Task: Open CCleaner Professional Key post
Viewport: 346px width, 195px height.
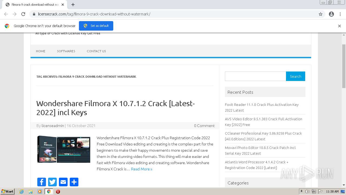Action: point(263,136)
